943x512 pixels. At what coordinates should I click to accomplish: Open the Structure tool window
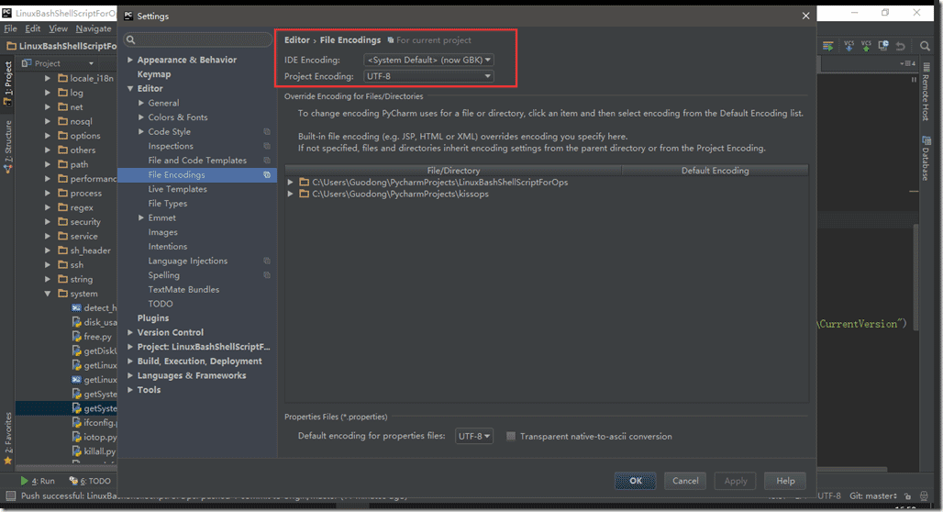tap(8, 147)
